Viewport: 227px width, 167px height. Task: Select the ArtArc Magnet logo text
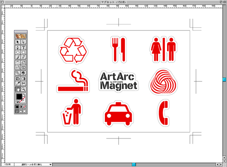pyautogui.click(x=118, y=81)
